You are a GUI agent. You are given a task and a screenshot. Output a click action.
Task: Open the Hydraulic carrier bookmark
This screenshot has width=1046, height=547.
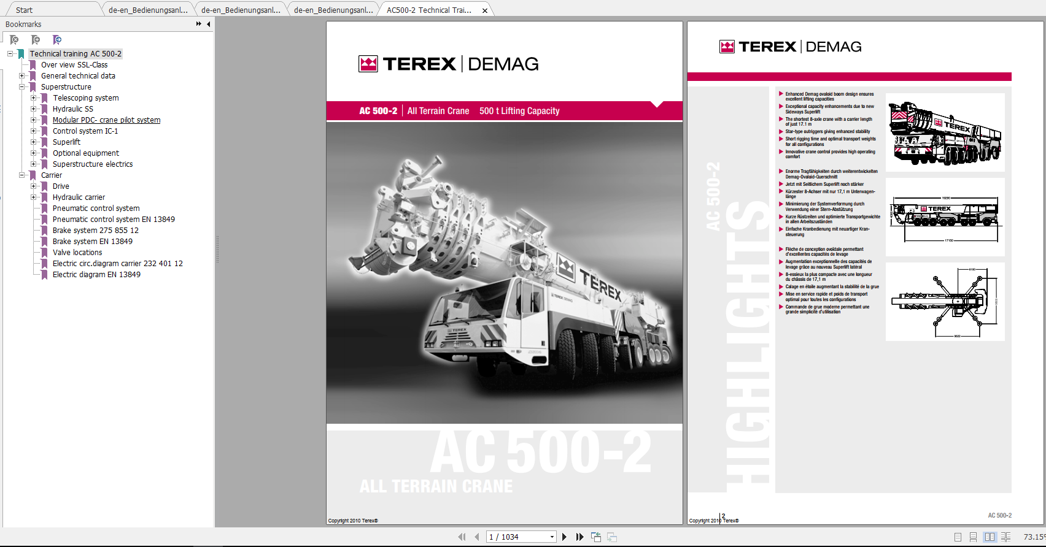pyautogui.click(x=79, y=197)
